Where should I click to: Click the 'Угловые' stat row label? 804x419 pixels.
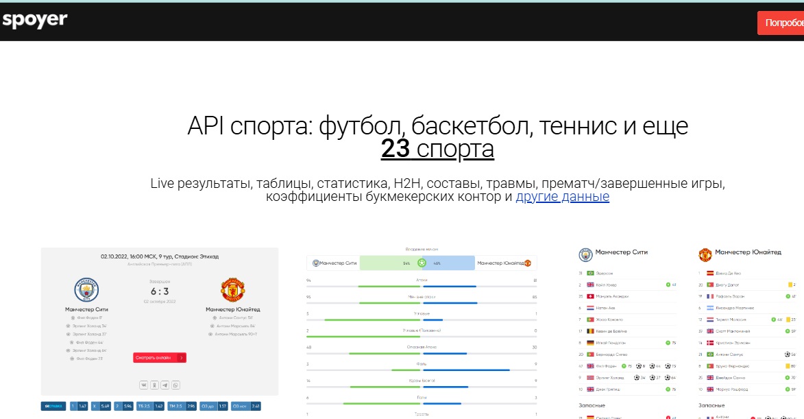point(422,313)
